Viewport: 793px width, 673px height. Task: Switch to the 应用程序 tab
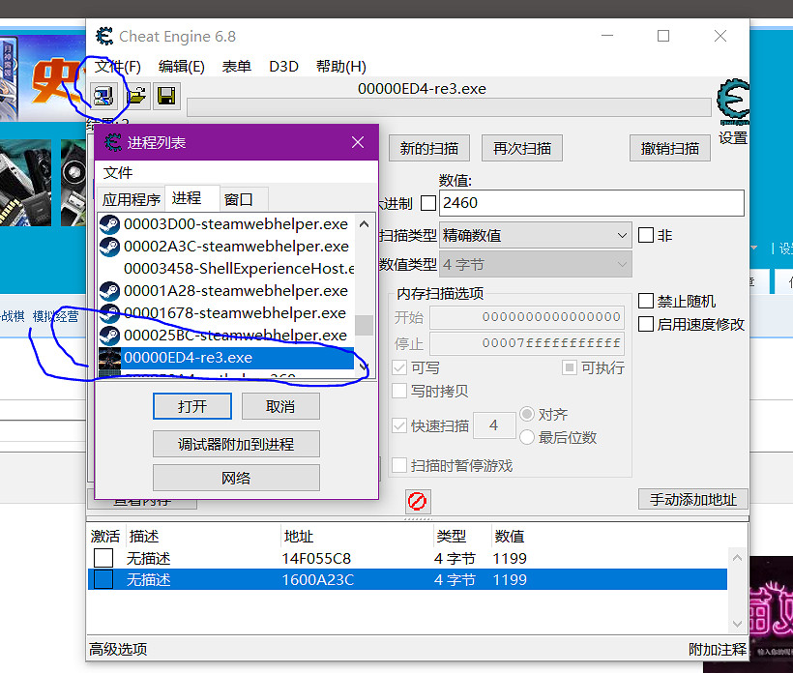132,199
